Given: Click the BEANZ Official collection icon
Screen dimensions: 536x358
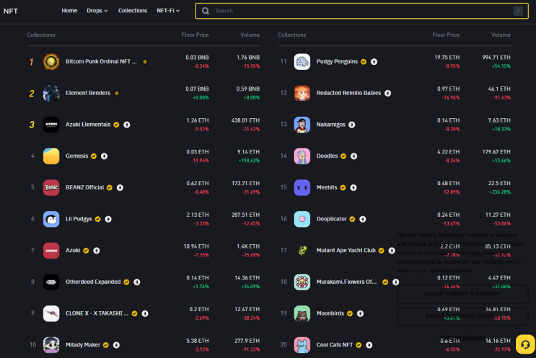Looking at the screenshot, I should click(51, 187).
